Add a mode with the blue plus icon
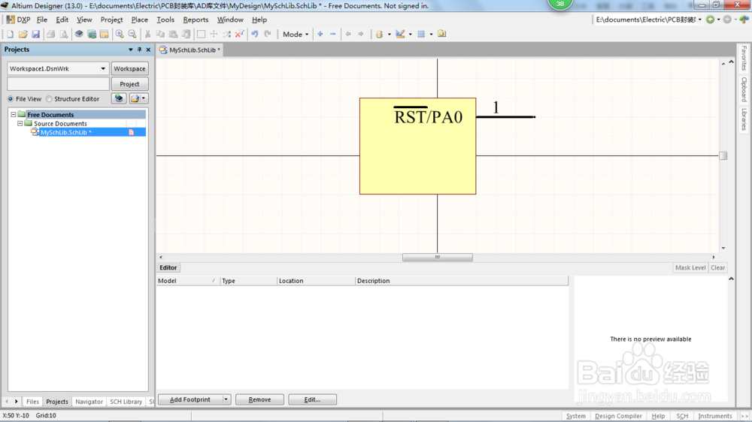Image resolution: width=752 pixels, height=422 pixels. [x=320, y=34]
